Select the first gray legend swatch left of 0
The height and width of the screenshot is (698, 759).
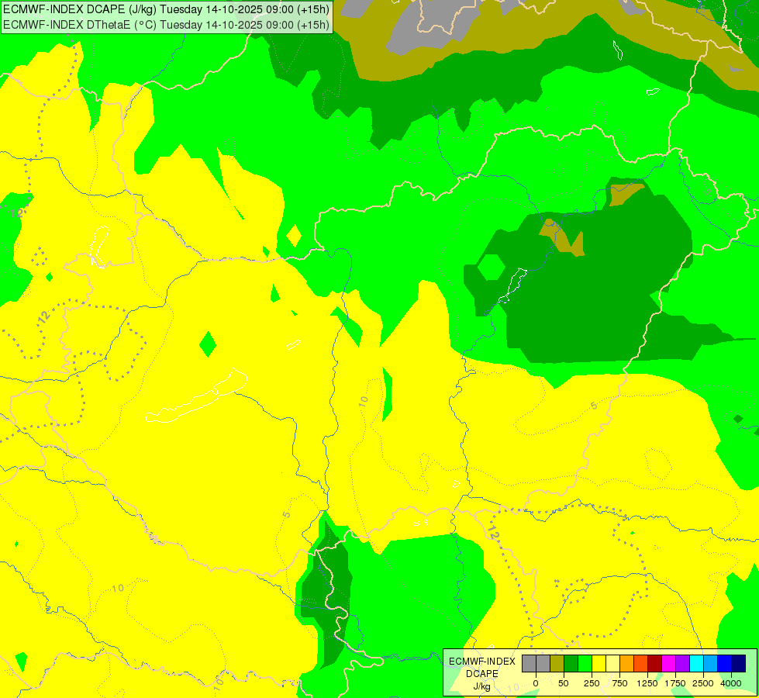[x=529, y=663]
